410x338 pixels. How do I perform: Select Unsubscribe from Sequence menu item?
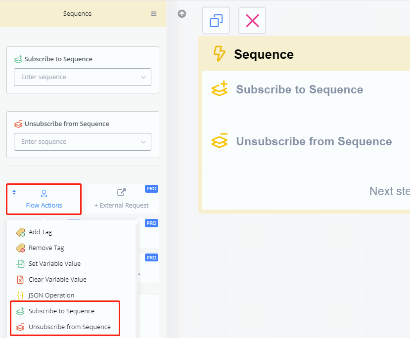[x=69, y=327]
